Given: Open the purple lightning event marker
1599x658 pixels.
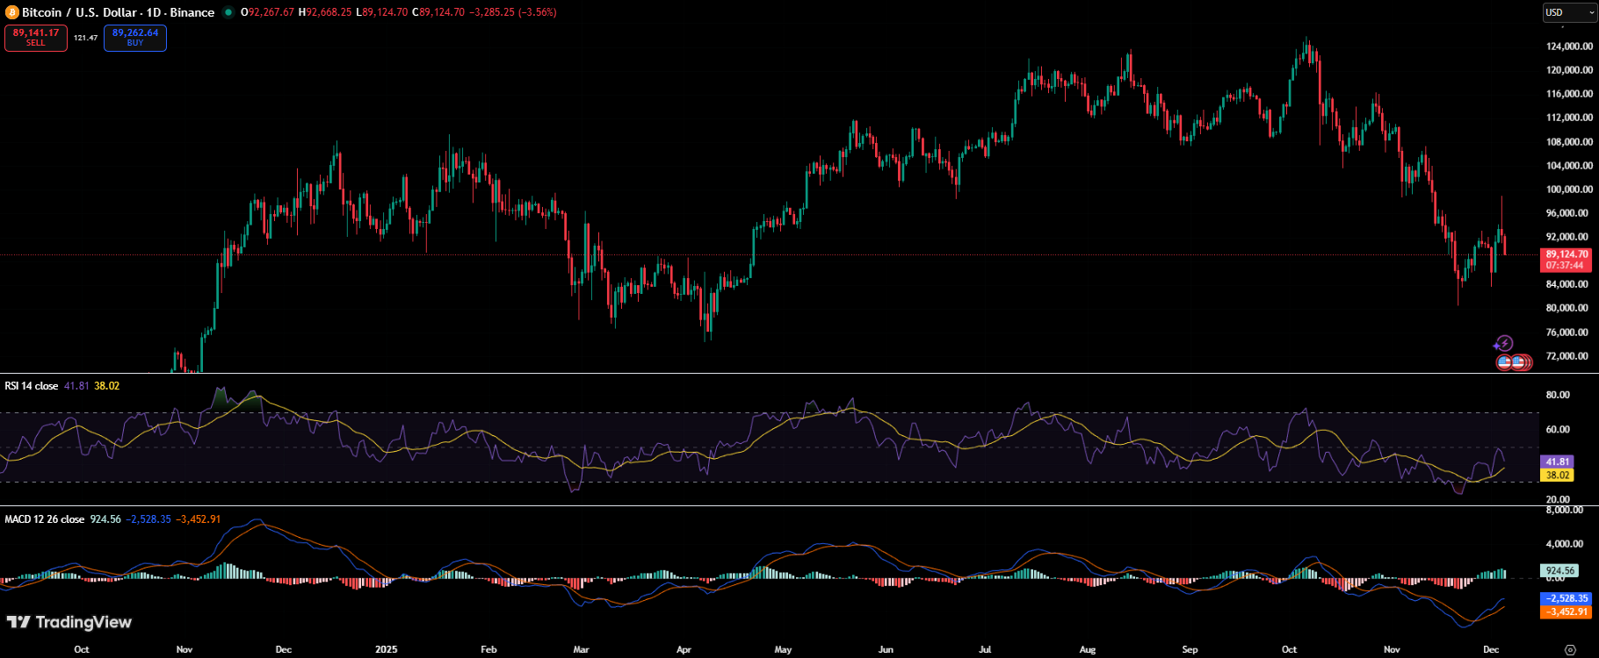Looking at the screenshot, I should pyautogui.click(x=1503, y=343).
